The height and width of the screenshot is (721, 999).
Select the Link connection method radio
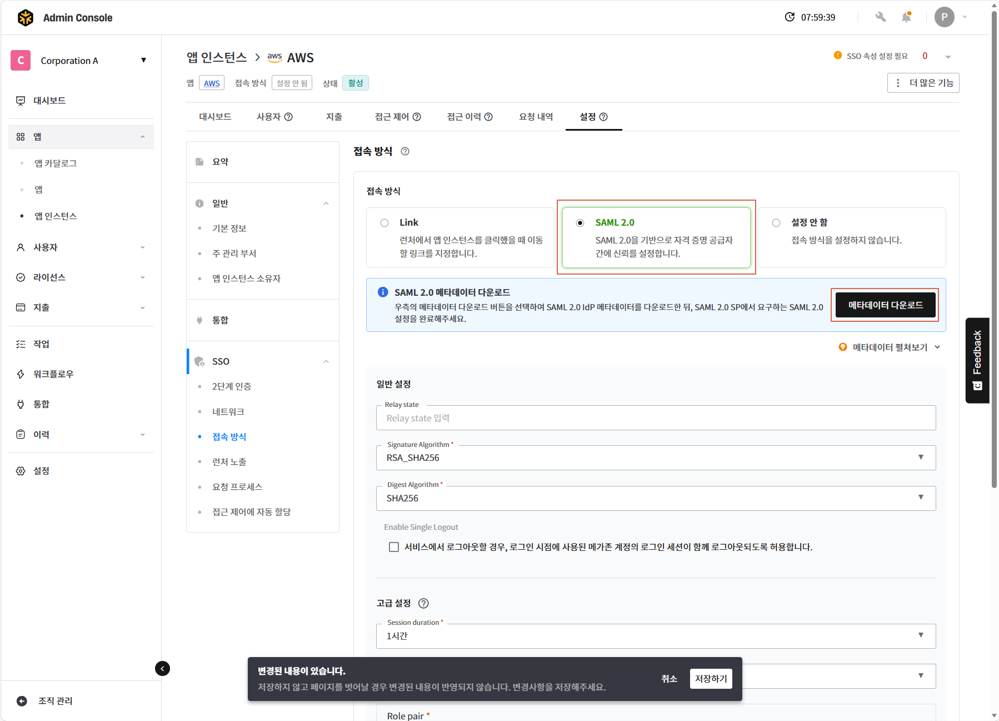[384, 223]
